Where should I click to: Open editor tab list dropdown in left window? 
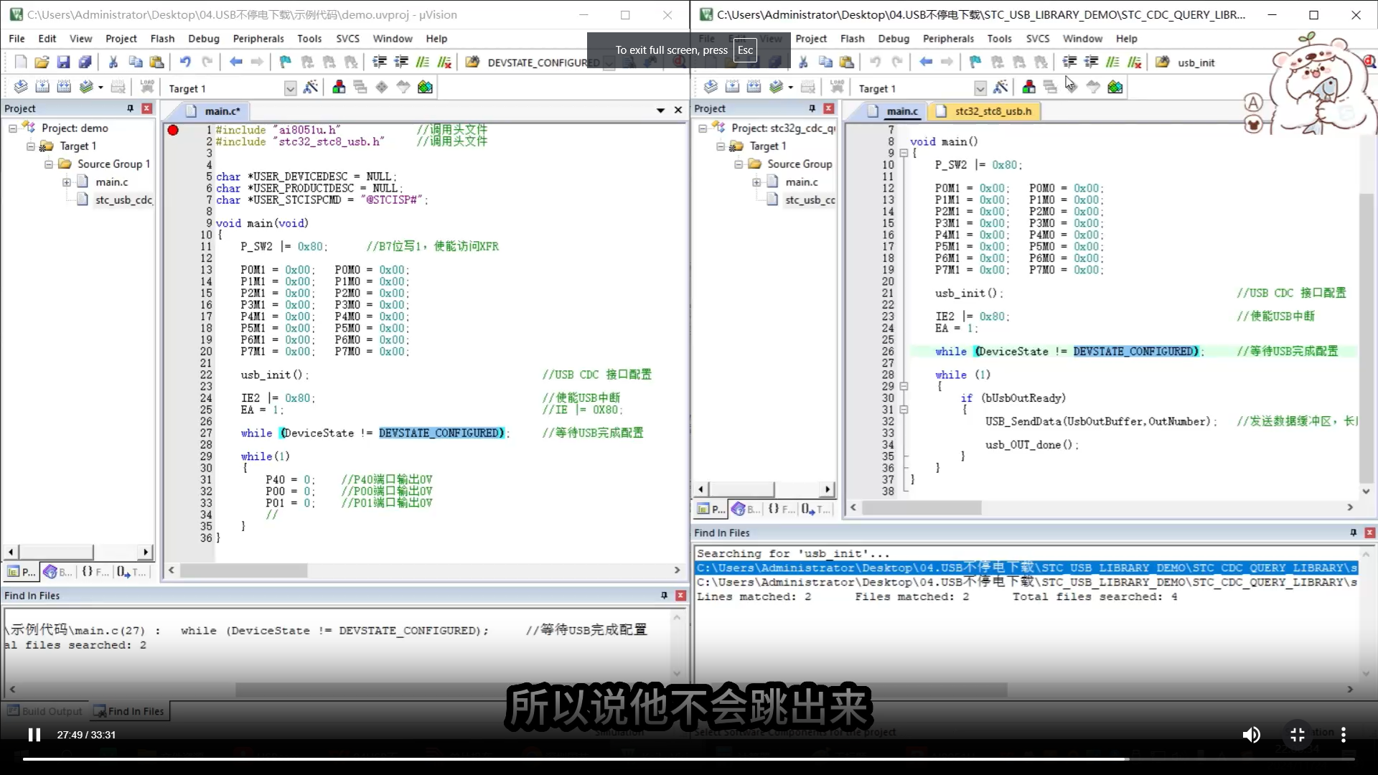click(x=660, y=111)
